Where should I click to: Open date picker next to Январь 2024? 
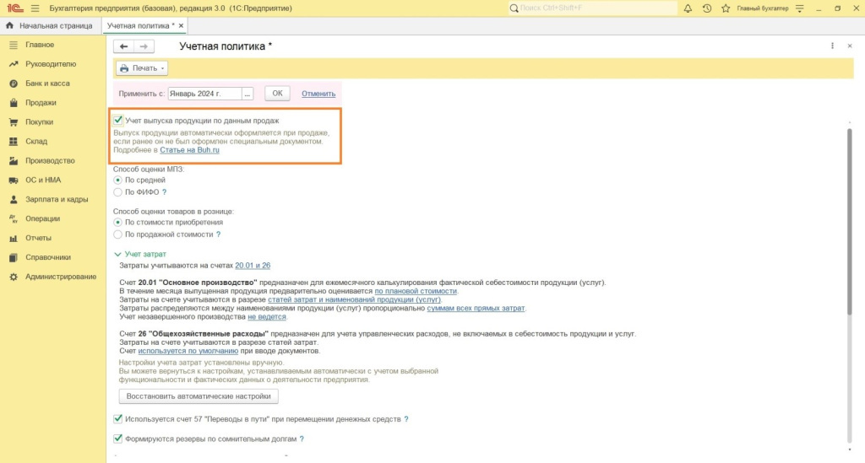click(248, 94)
